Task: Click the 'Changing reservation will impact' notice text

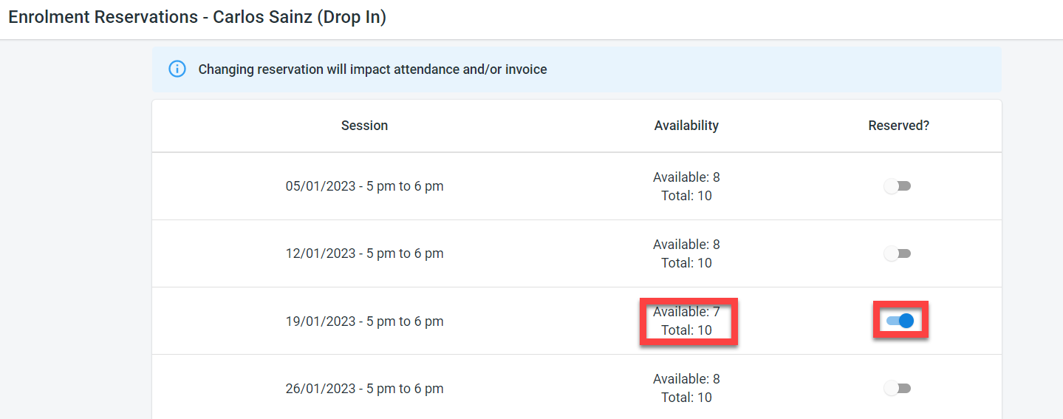Action: pos(372,69)
